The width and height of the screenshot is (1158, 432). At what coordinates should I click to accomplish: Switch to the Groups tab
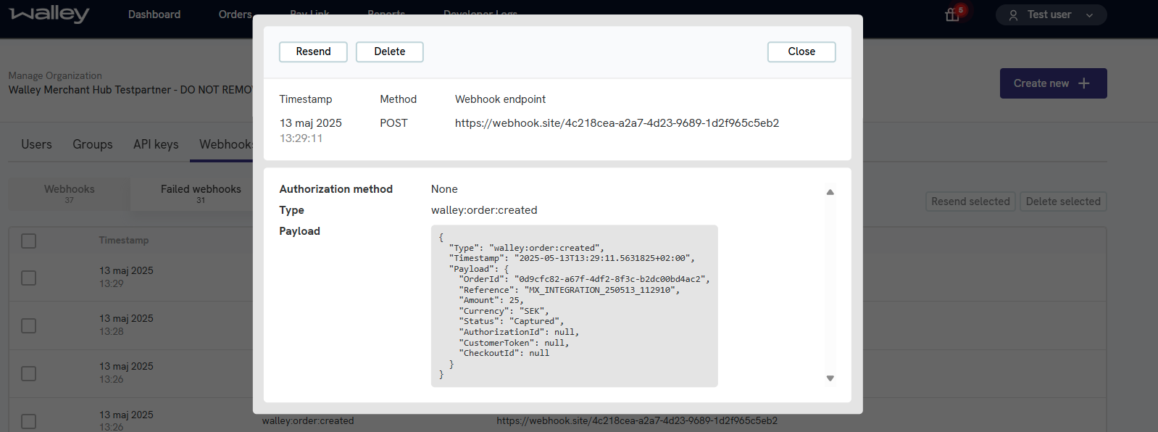[93, 144]
